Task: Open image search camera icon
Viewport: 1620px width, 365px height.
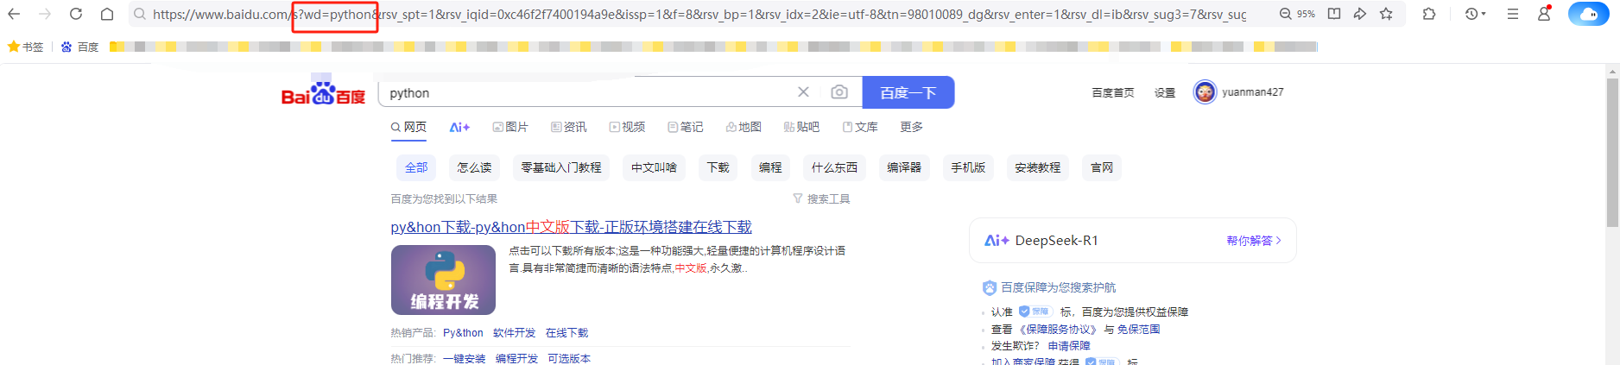Action: pyautogui.click(x=838, y=92)
